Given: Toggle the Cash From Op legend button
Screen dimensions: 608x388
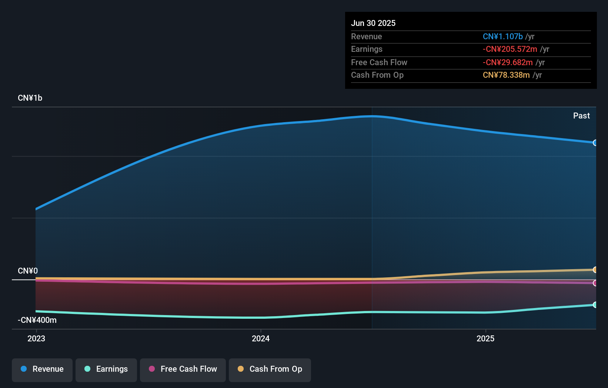Looking at the screenshot, I should [x=270, y=370].
